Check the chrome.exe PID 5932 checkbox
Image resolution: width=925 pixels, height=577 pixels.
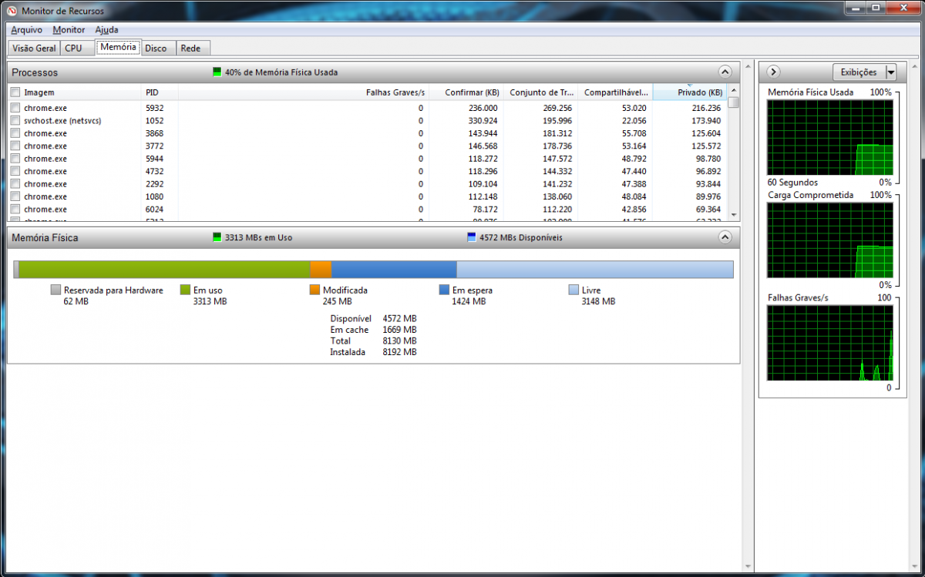[x=15, y=109]
